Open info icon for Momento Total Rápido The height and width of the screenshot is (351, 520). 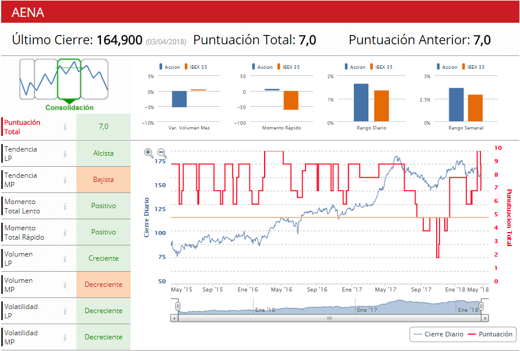(x=65, y=232)
